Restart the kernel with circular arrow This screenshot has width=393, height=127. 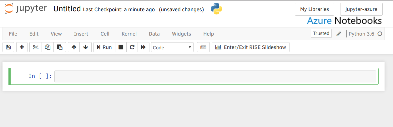[132, 47]
